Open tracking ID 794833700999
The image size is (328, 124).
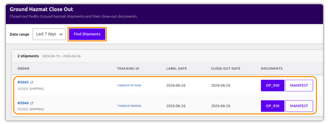point(129,106)
